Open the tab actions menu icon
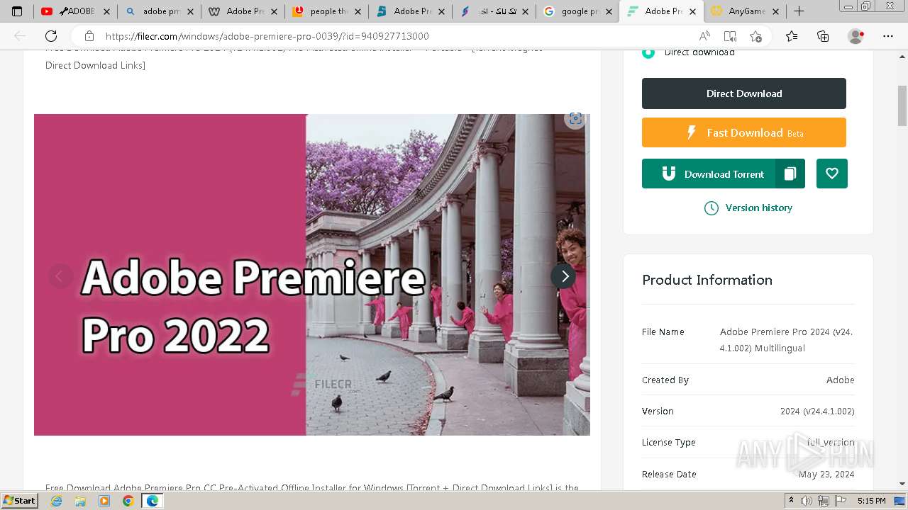The width and height of the screenshot is (908, 510). click(17, 11)
